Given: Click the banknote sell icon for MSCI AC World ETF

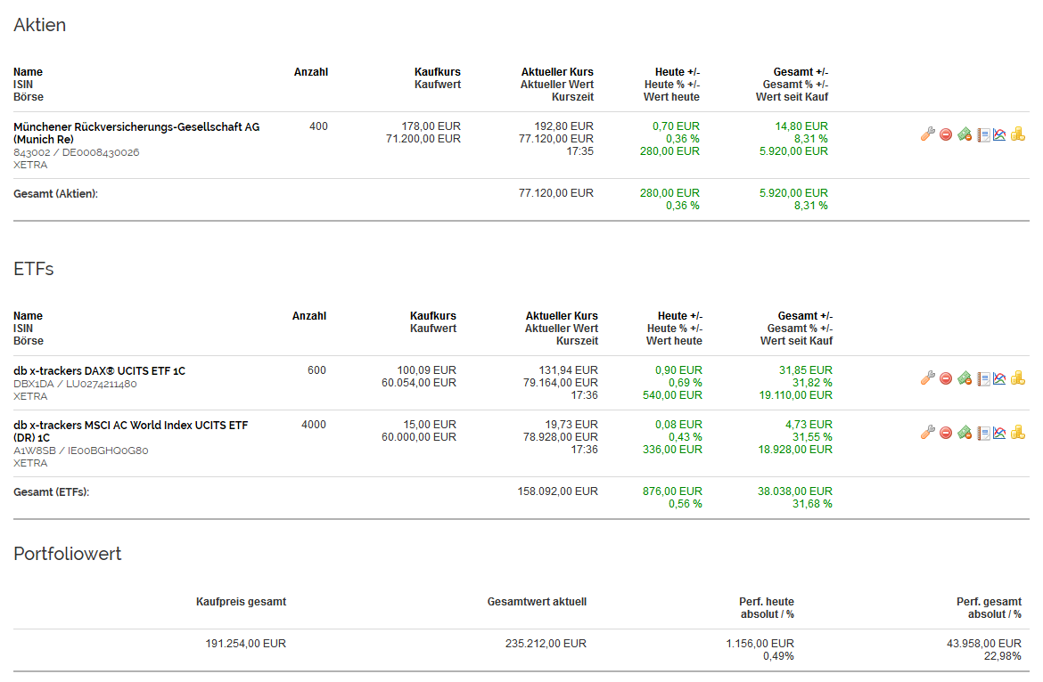Looking at the screenshot, I should pyautogui.click(x=965, y=433).
